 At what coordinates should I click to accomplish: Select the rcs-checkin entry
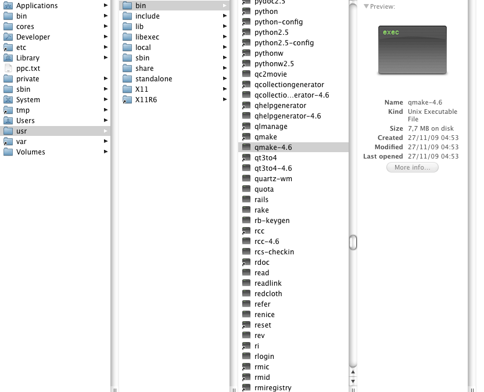[274, 252]
